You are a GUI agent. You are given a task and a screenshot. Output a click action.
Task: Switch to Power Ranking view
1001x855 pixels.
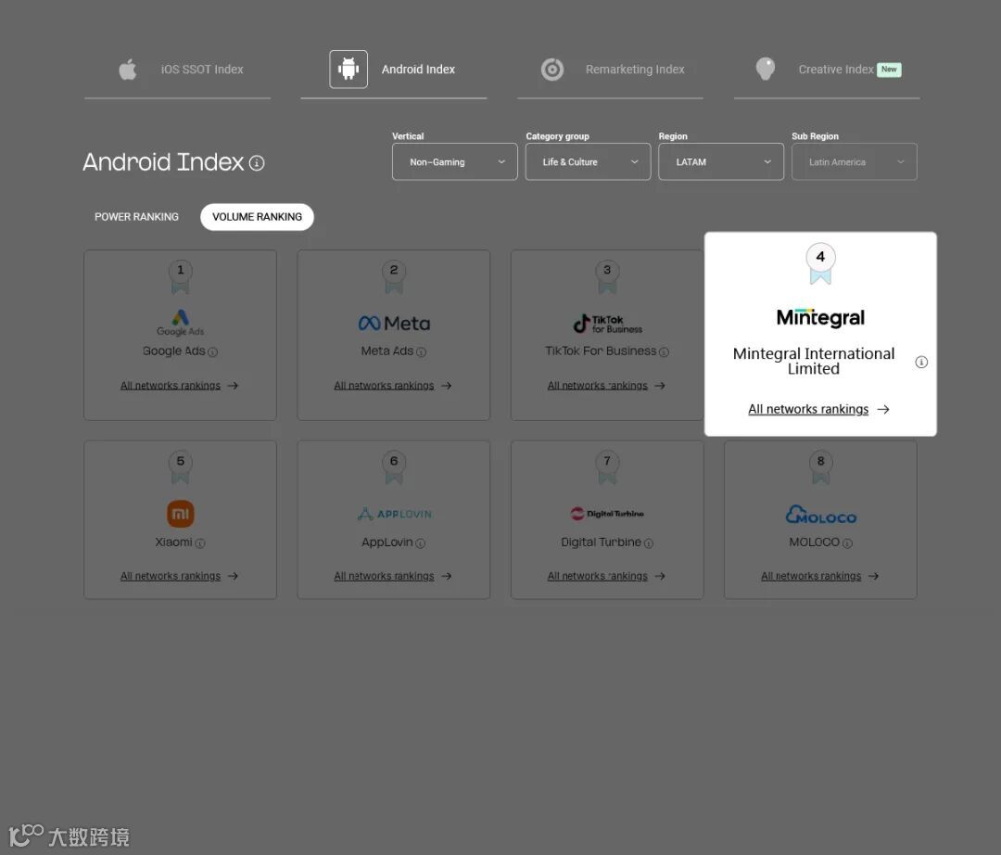pyautogui.click(x=136, y=217)
